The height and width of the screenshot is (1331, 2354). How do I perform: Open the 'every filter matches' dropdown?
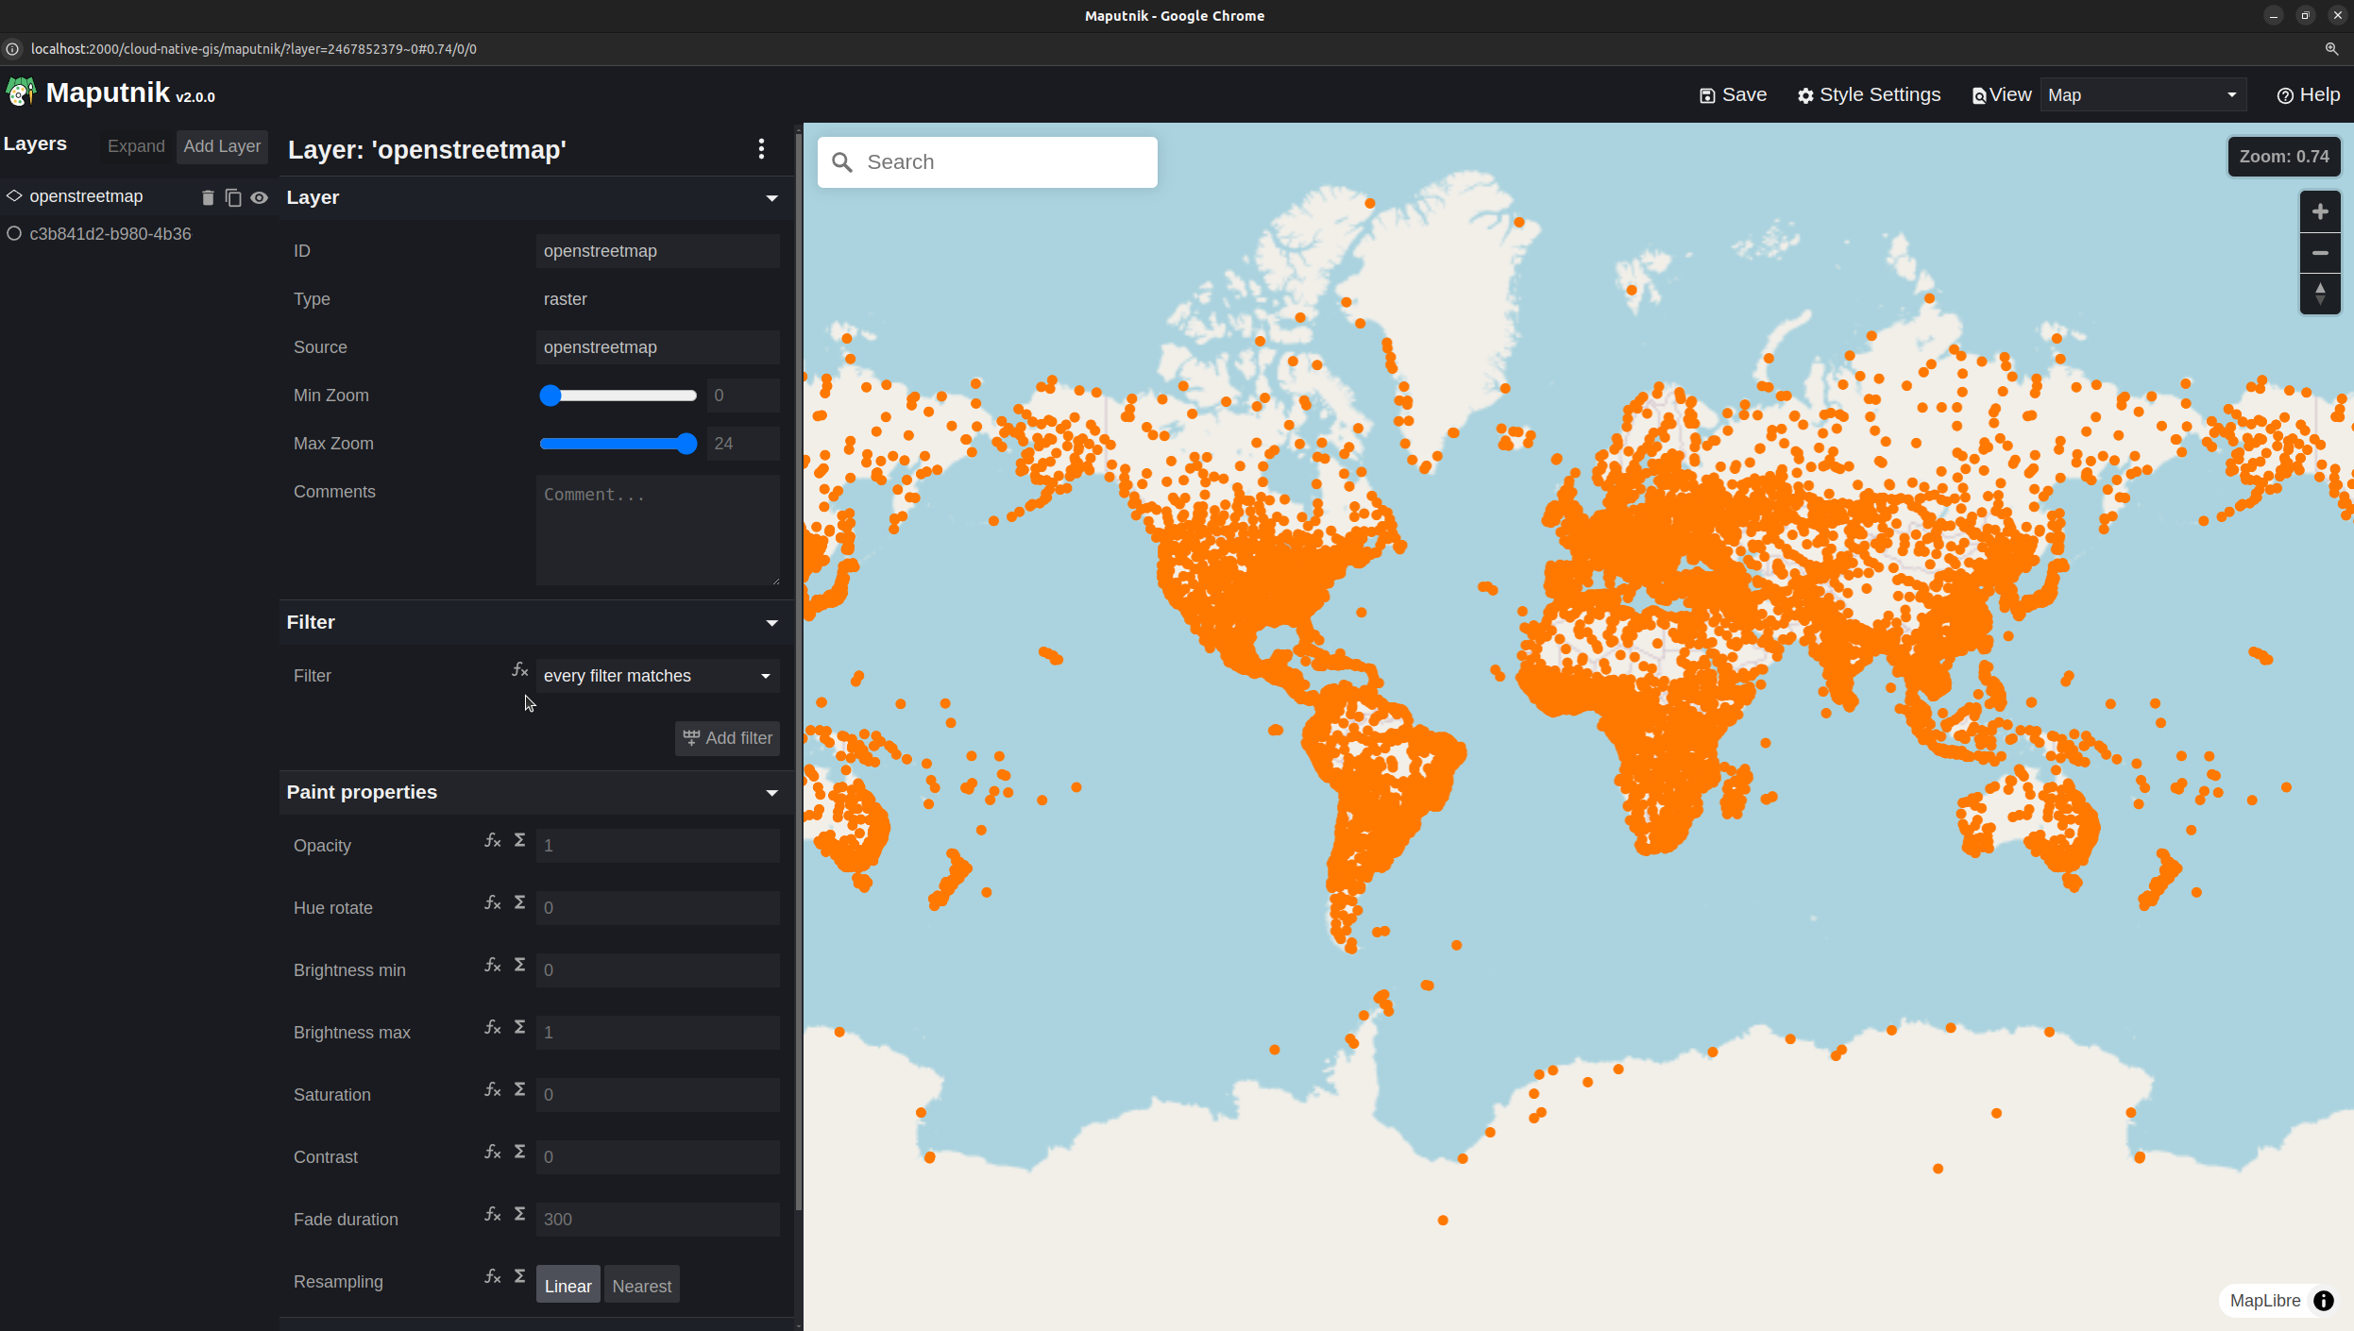click(657, 676)
